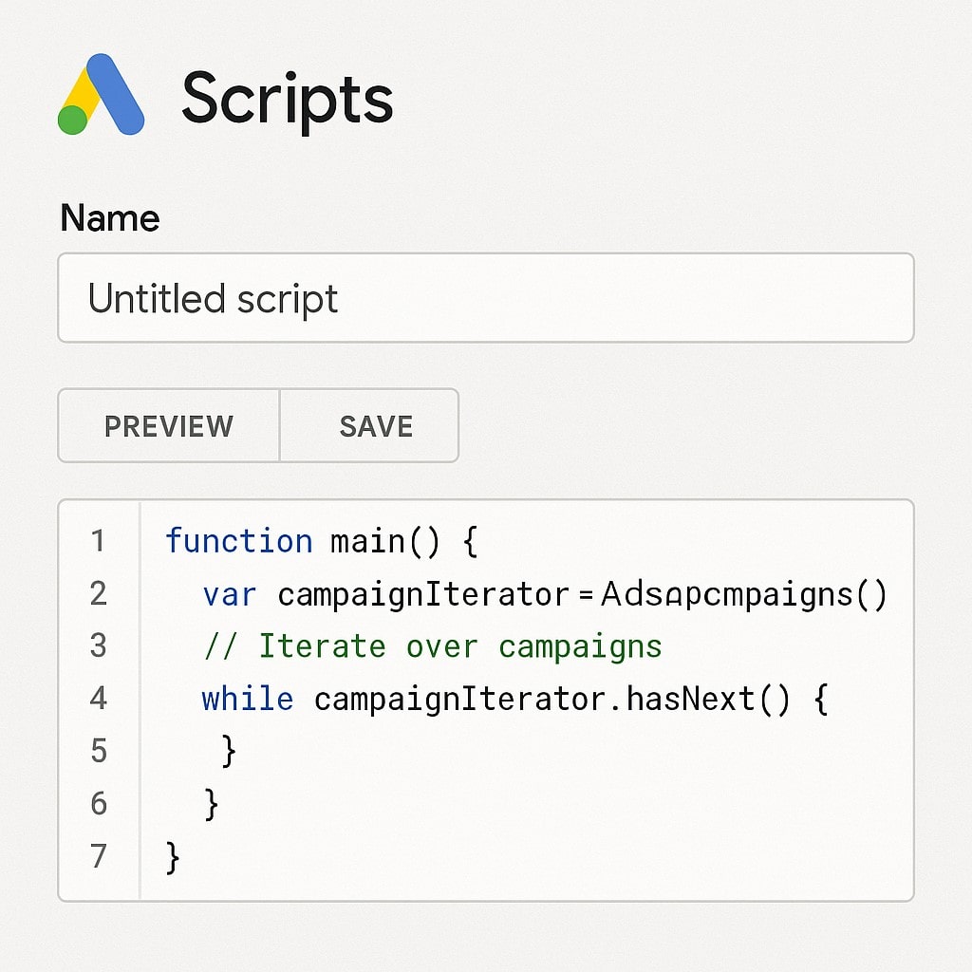Click line number 4 in the gutter

point(98,699)
